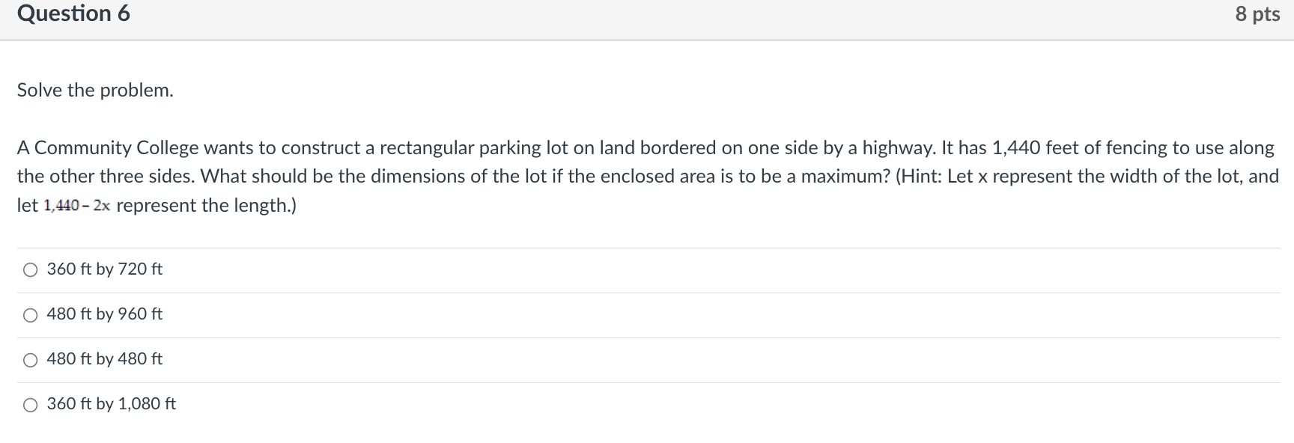The height and width of the screenshot is (443, 1294).
Task: Select the radio button for 480 ft by 960 ft
Action: [29, 314]
